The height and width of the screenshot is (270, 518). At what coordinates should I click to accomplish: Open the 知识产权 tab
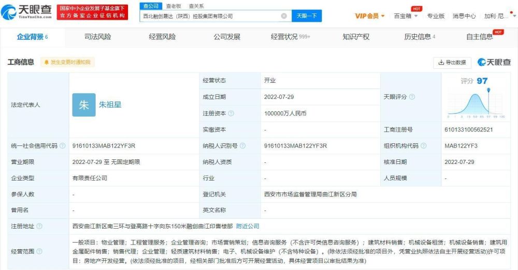point(356,37)
